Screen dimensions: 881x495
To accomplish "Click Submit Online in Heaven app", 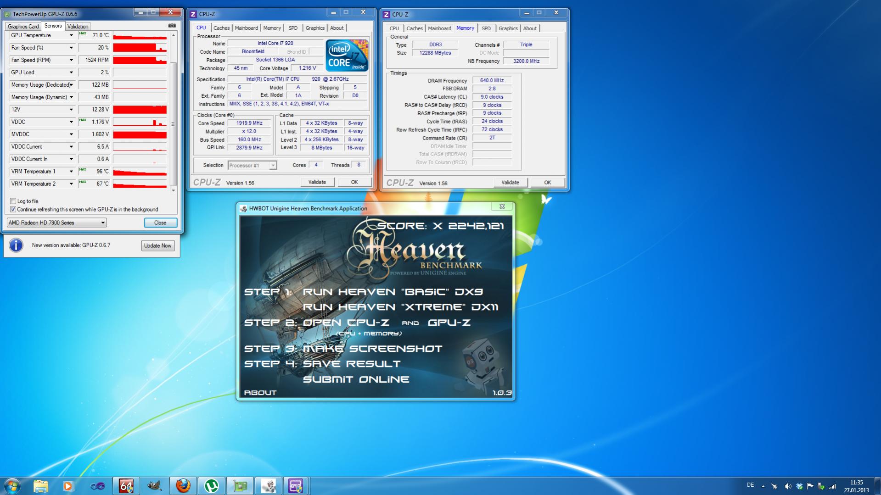I will (356, 379).
